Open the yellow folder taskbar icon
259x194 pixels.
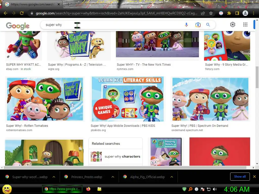(x=99, y=189)
